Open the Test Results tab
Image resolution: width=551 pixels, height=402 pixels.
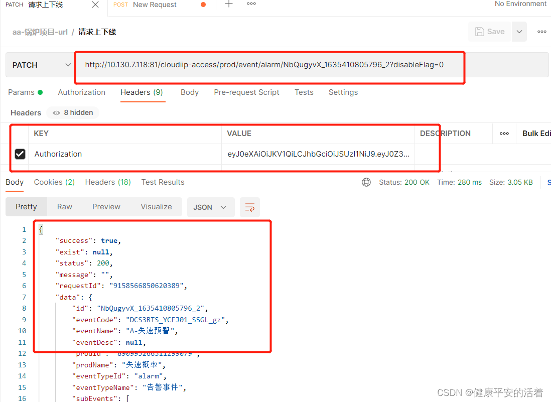[163, 182]
